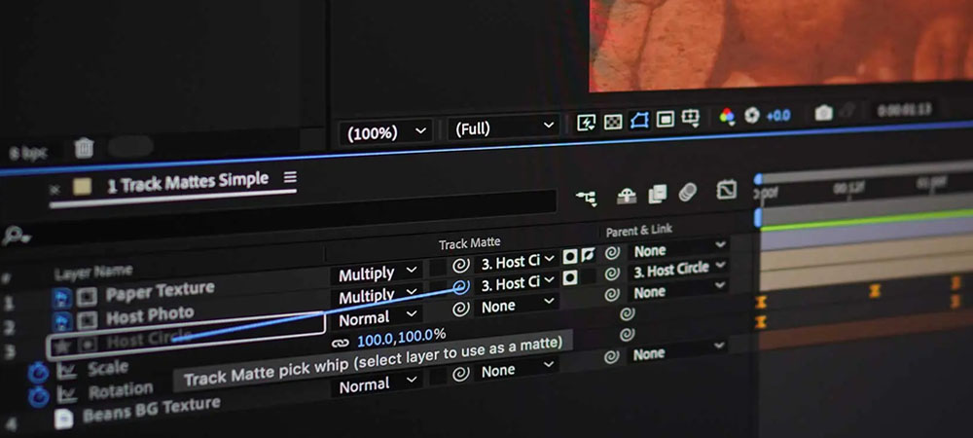Open grid and guide options icon
The height and width of the screenshot is (438, 973).
[691, 118]
